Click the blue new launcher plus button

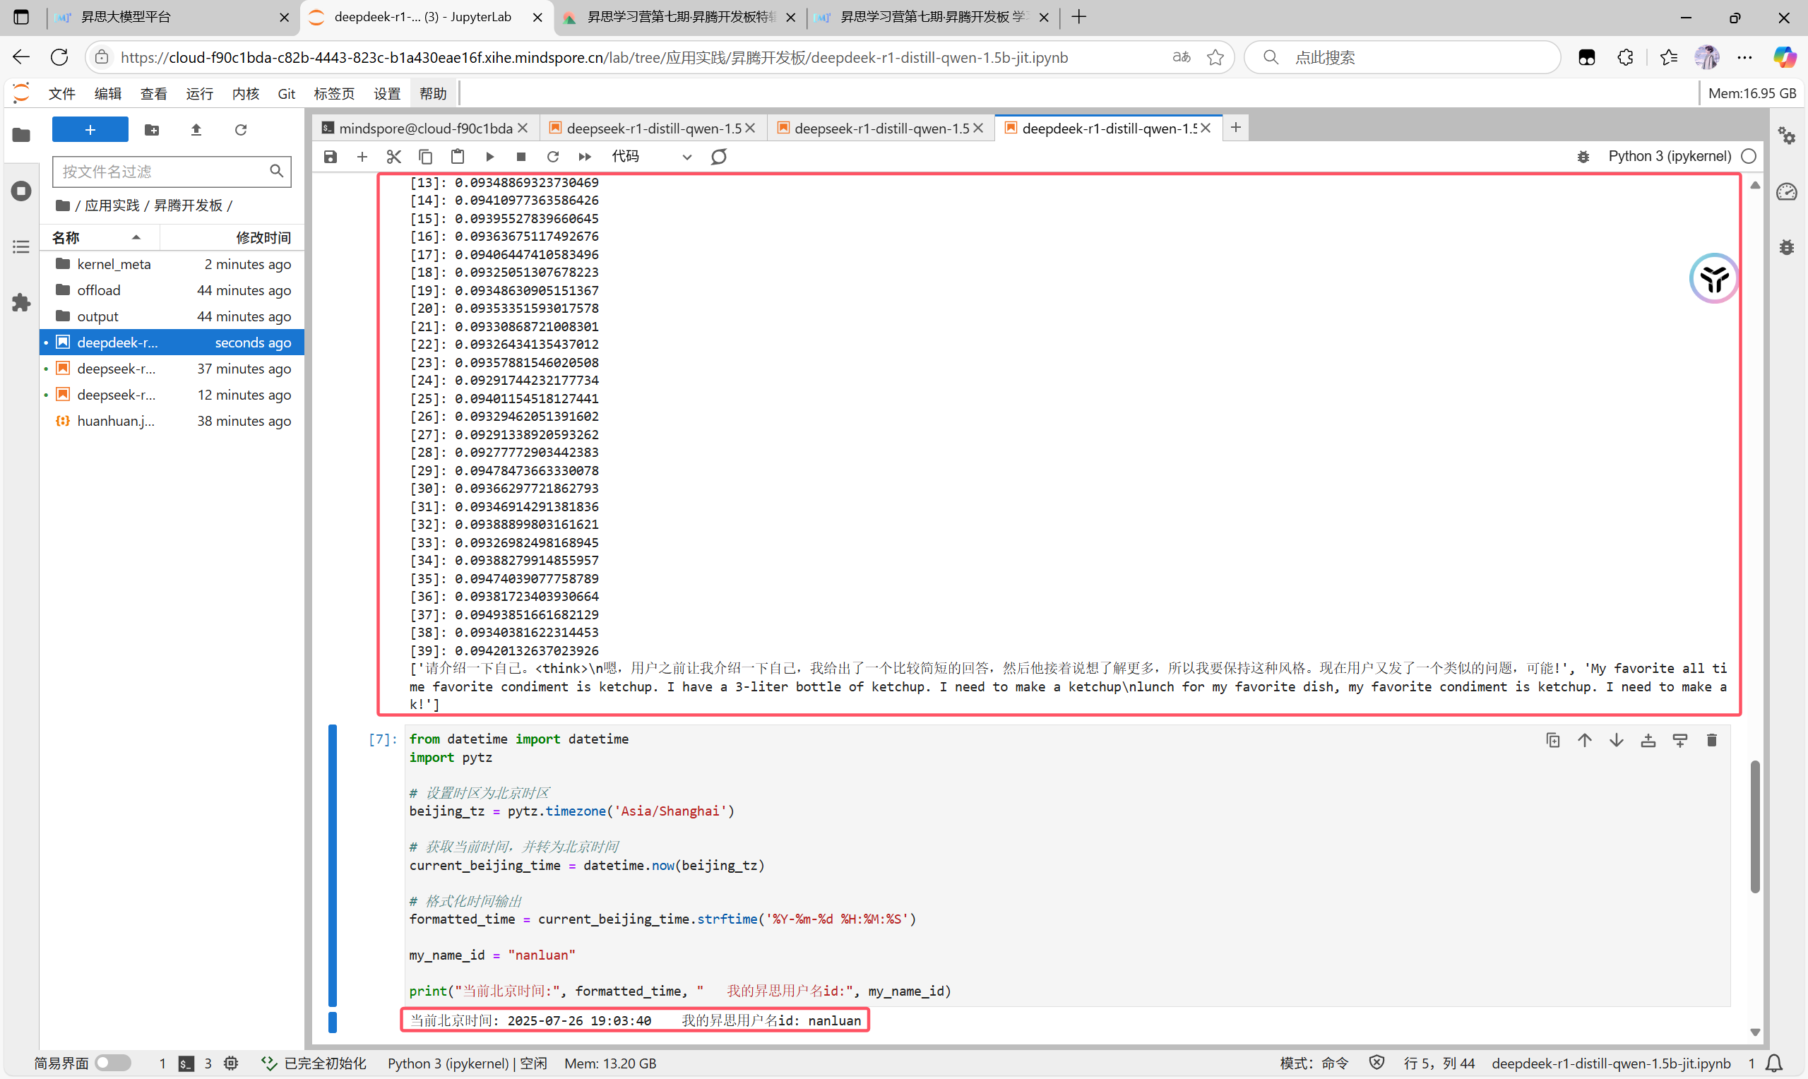90,129
